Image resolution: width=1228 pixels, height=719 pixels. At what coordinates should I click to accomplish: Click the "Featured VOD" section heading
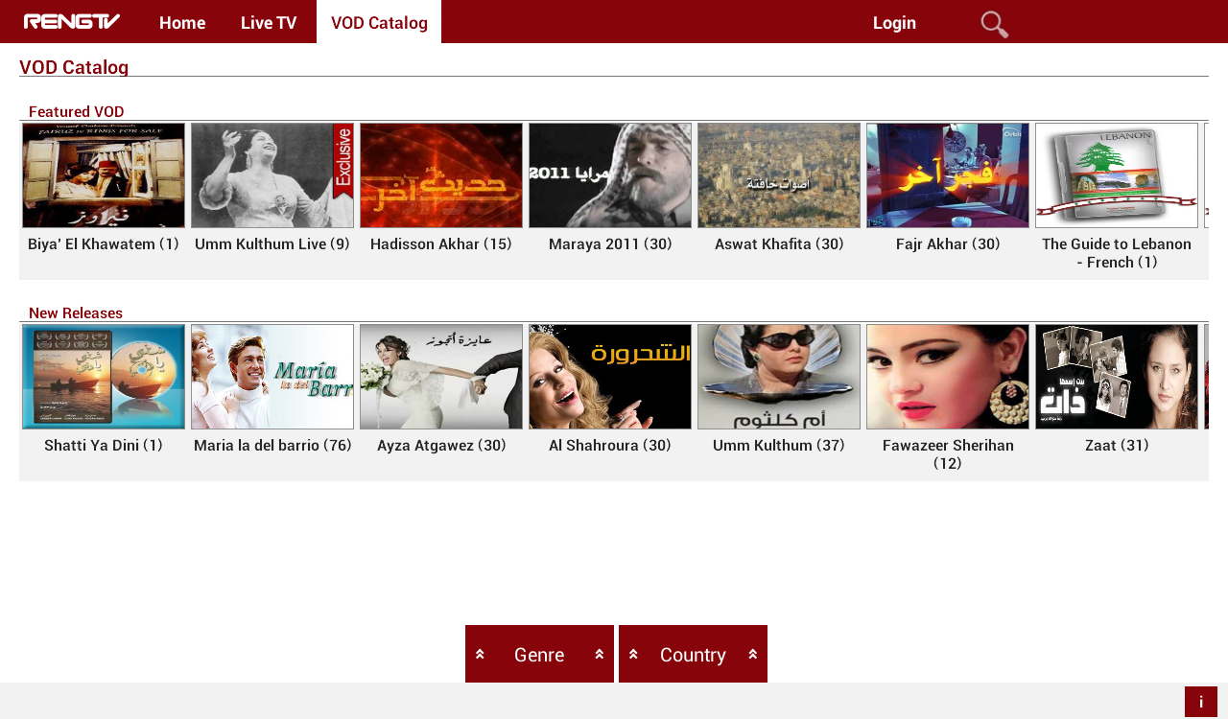coord(77,112)
